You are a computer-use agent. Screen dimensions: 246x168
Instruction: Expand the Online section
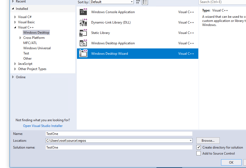coord(13,77)
